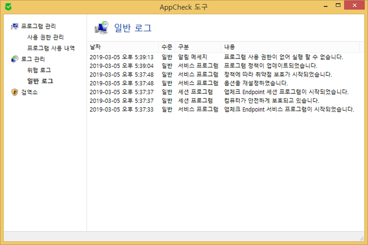Switch to 위협 로그 page
Image resolution: width=368 pixels, height=245 pixels.
pyautogui.click(x=39, y=70)
